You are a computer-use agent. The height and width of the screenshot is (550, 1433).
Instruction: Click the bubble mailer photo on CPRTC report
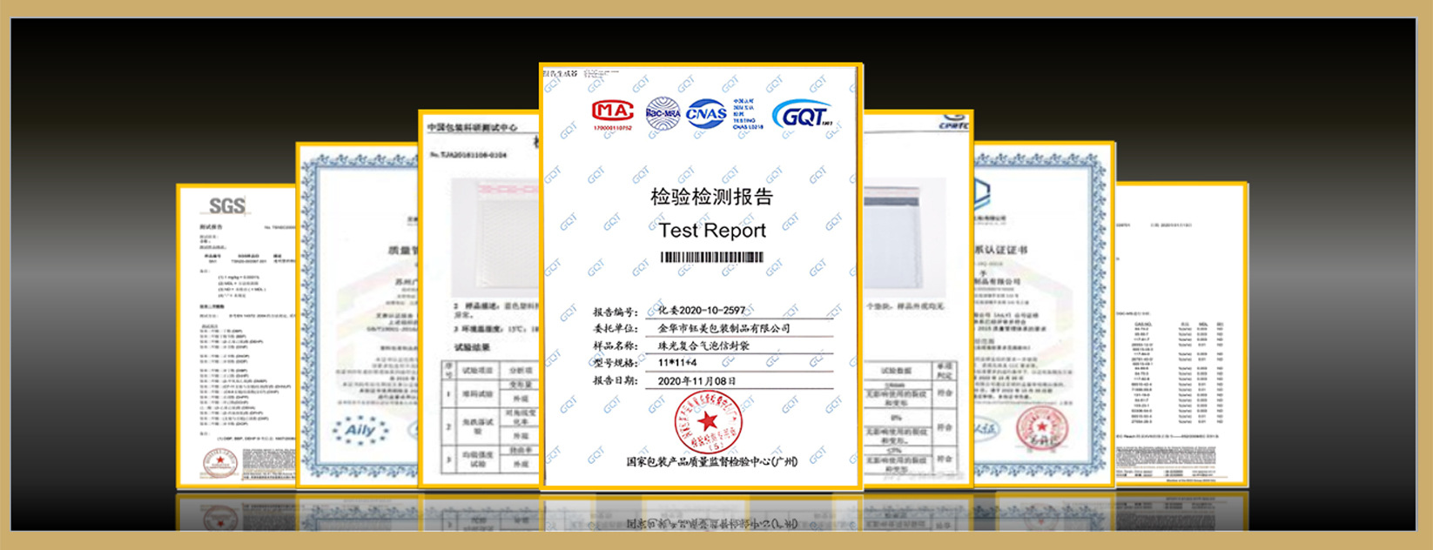(905, 236)
